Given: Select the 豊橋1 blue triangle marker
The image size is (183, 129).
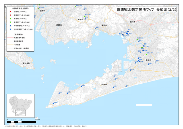Looking at the screenshot, I should point(144,45).
